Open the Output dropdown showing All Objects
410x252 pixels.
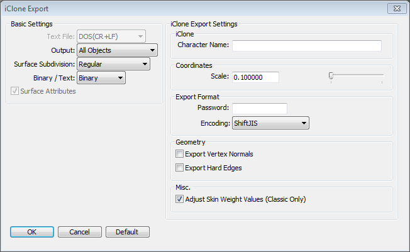click(116, 50)
